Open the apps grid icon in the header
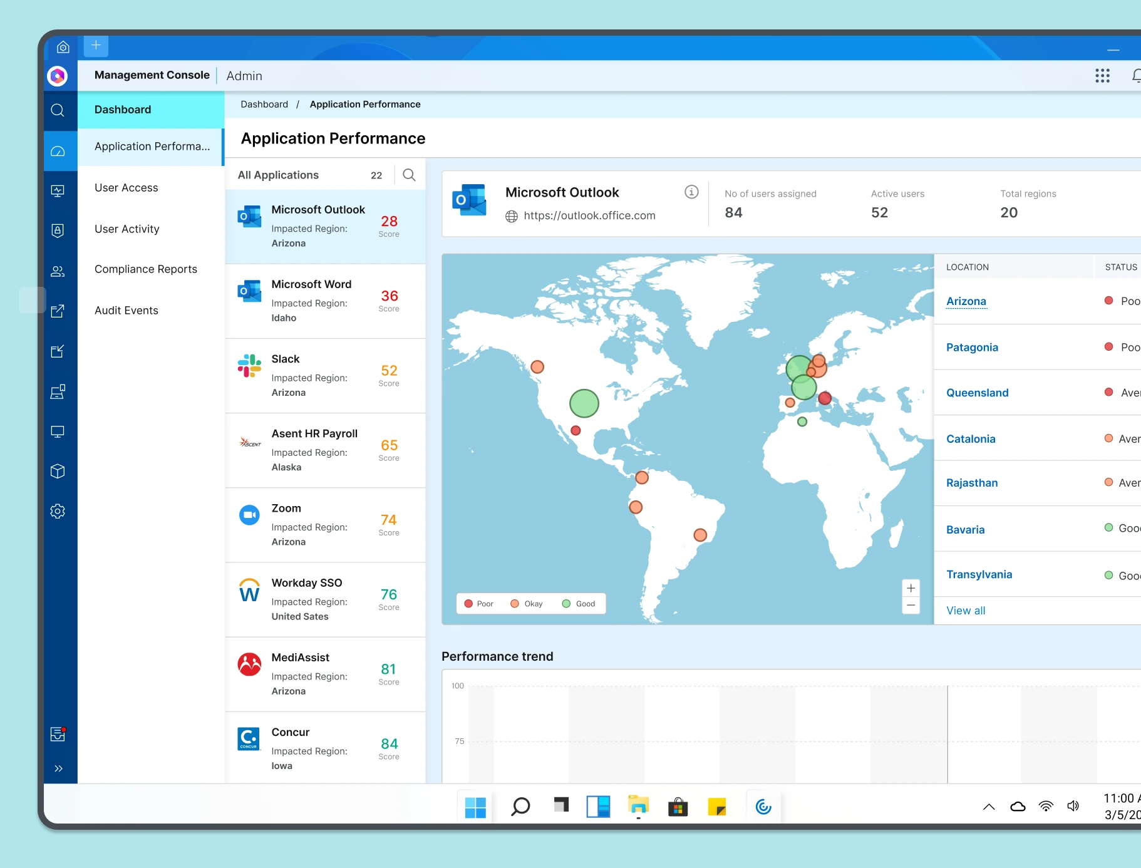Image resolution: width=1141 pixels, height=868 pixels. point(1102,76)
